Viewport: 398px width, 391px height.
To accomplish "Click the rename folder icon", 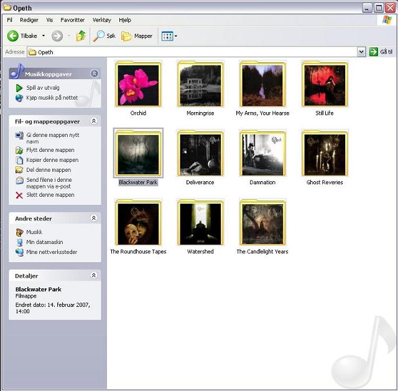I will coord(19,135).
